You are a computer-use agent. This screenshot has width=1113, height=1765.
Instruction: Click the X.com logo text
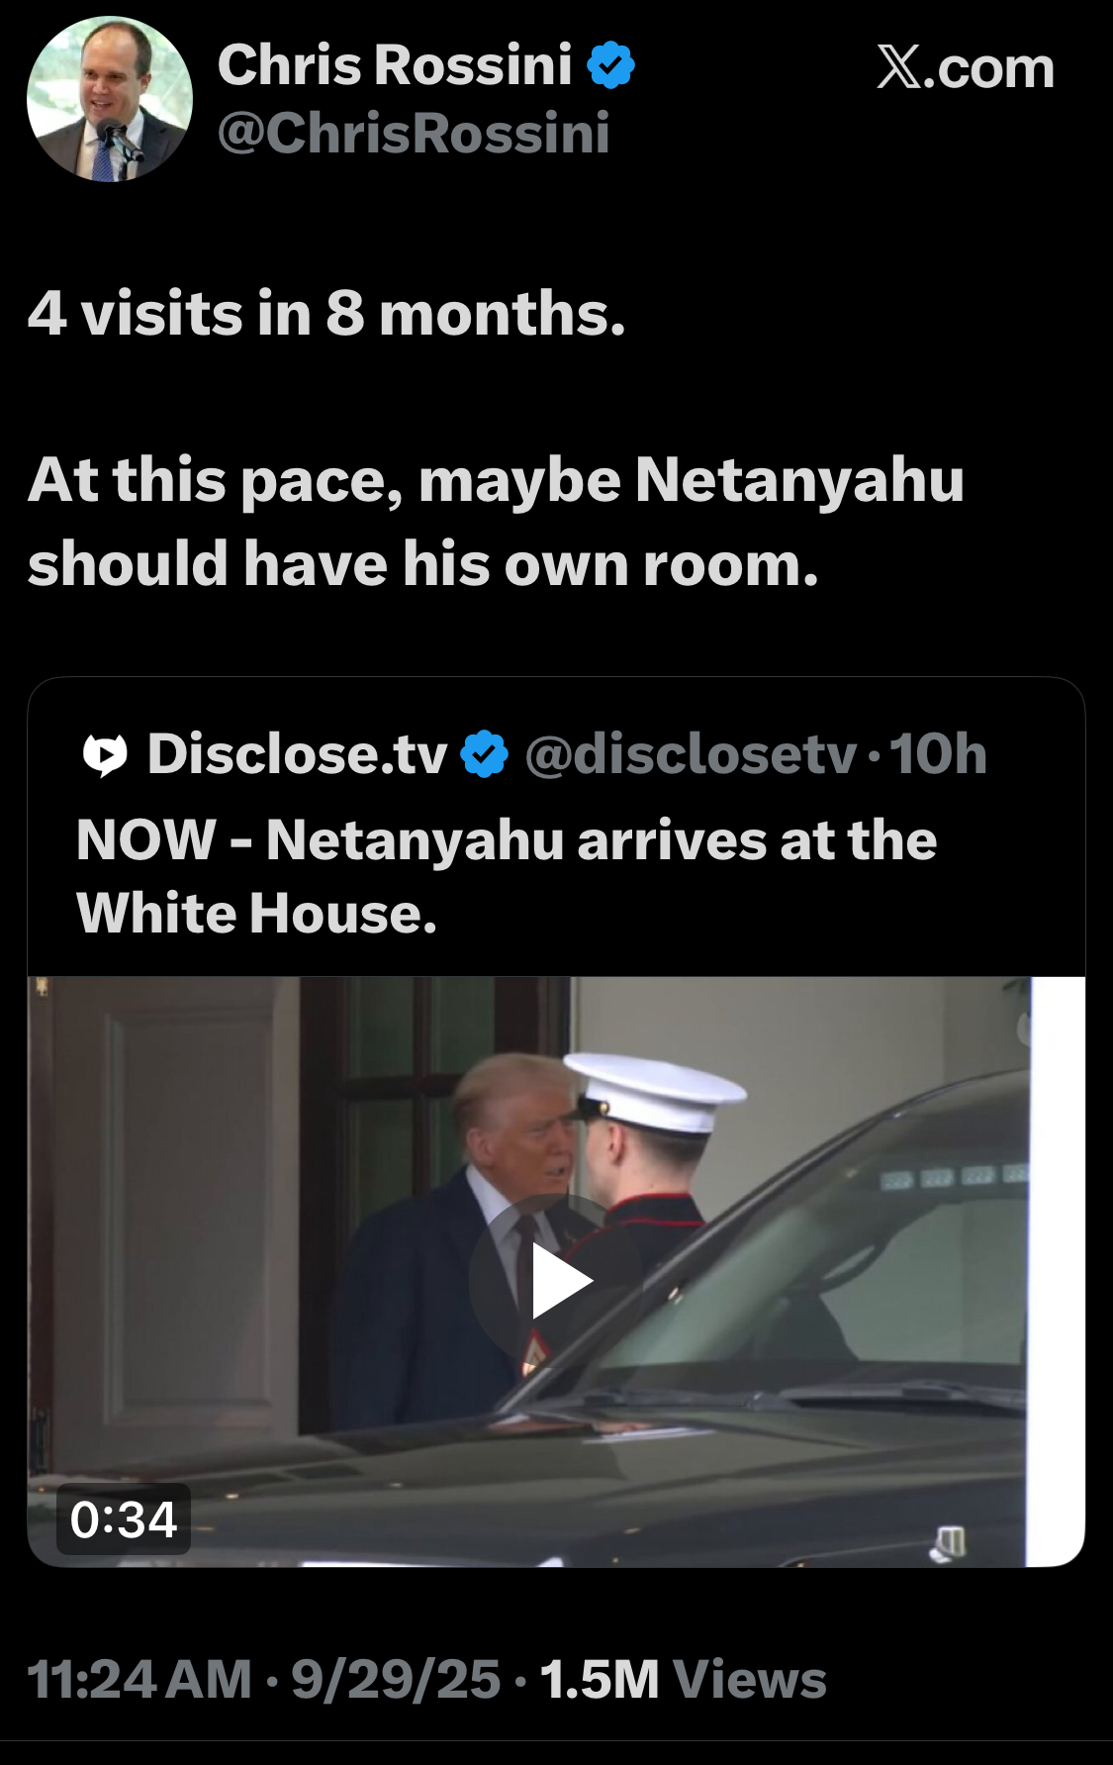[966, 68]
